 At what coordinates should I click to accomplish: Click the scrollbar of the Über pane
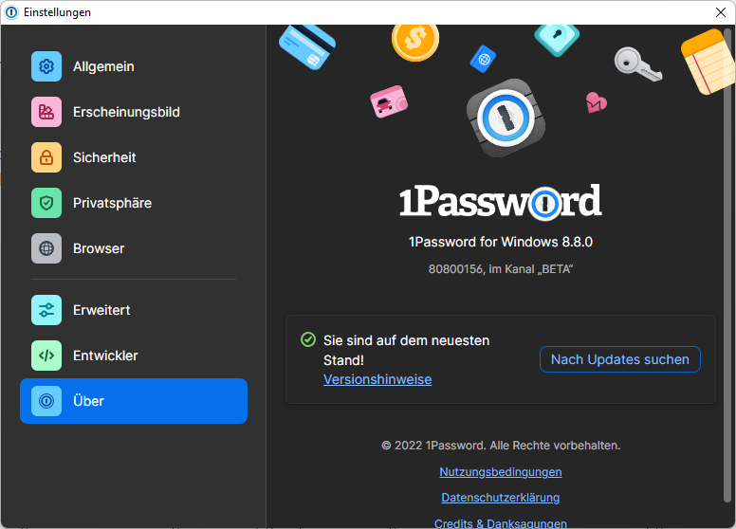tap(727, 264)
